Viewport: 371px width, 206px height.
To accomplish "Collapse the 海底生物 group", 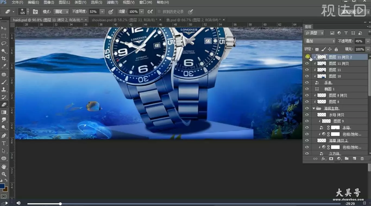I will 314,108.
